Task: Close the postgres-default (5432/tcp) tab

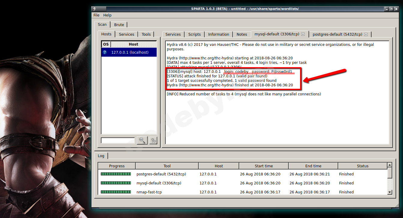Action: click(366, 34)
